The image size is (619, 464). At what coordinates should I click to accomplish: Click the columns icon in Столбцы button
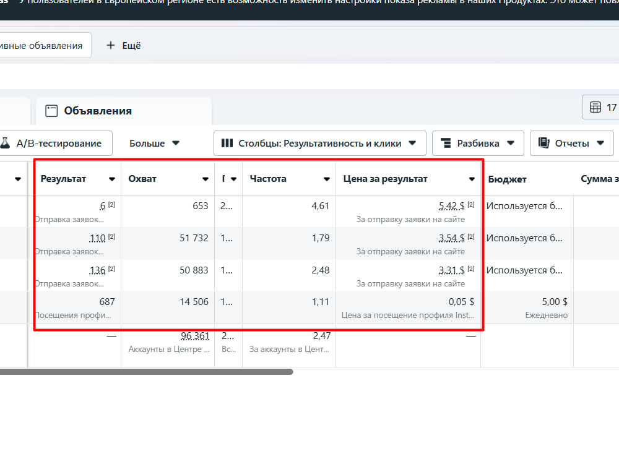[x=227, y=144]
